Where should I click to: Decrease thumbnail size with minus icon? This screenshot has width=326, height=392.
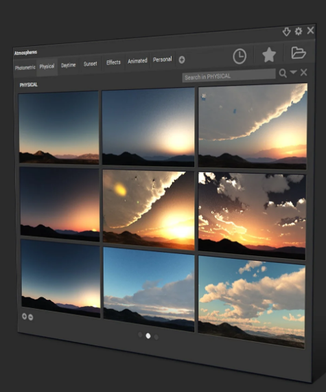pos(30,317)
